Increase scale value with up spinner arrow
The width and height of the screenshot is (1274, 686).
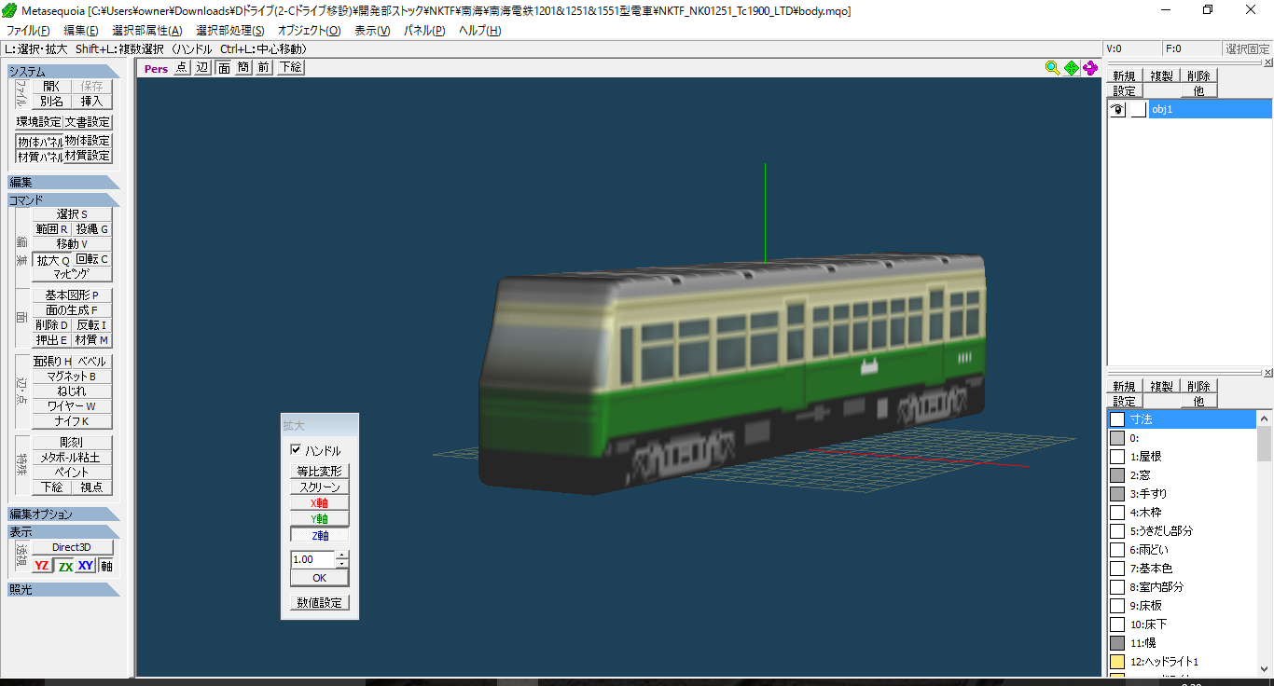342,556
